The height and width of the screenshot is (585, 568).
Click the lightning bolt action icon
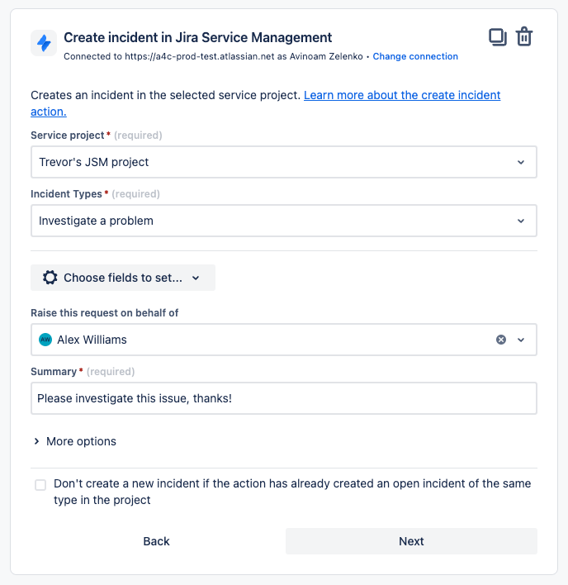click(44, 43)
